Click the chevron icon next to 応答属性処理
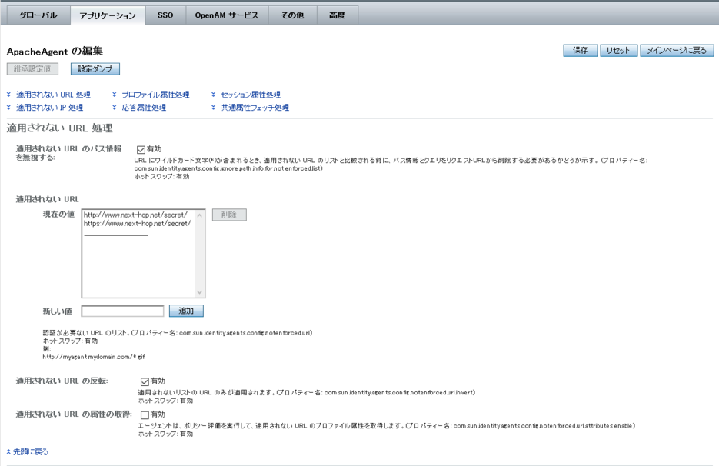This screenshot has height=466, width=719. [113, 108]
